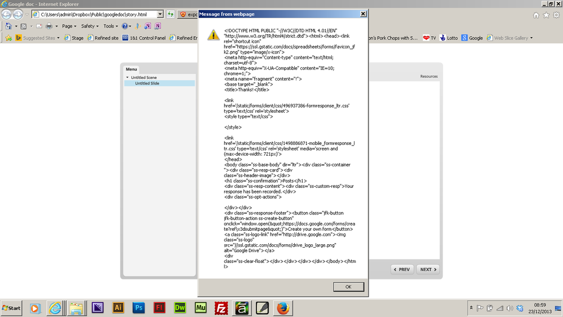
Task: Click the Resources link in player
Action: pyautogui.click(x=429, y=76)
